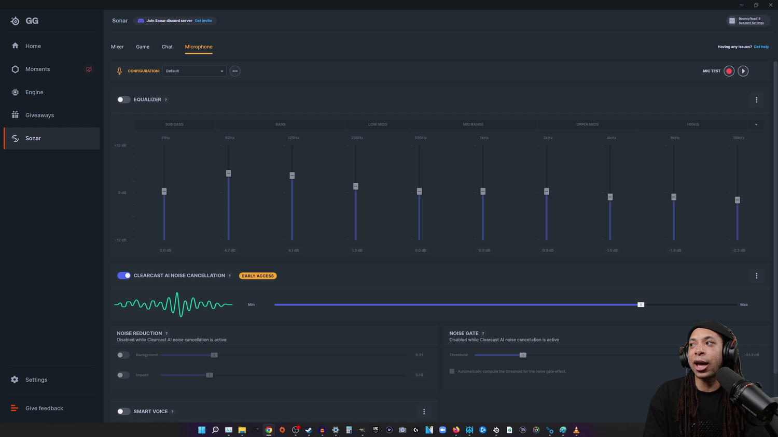Start the mic test recording
Viewport: 778px width, 437px height.
pyautogui.click(x=729, y=71)
